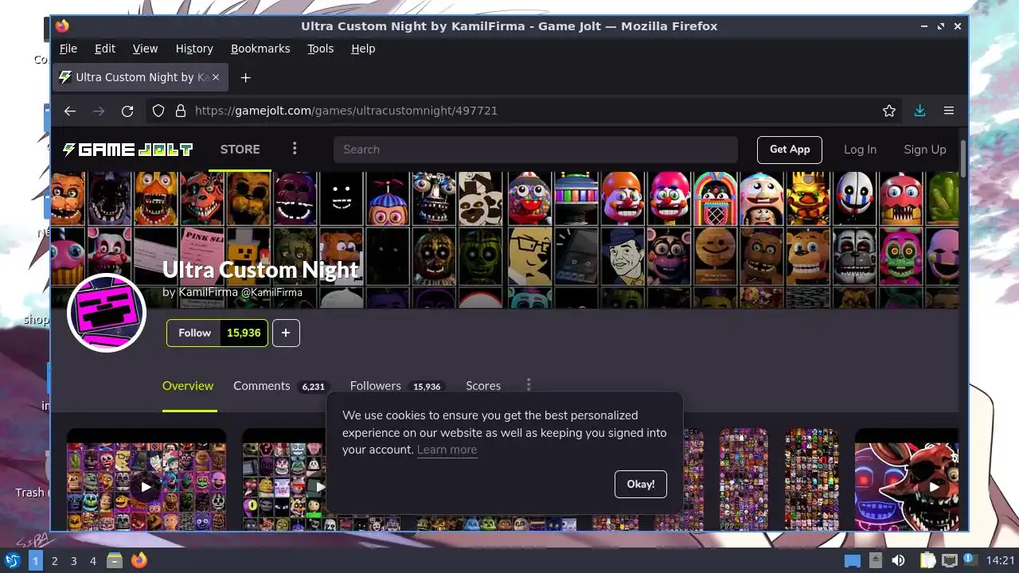Screen dimensions: 1019x573
Task: Open the History menu
Action: point(194,49)
